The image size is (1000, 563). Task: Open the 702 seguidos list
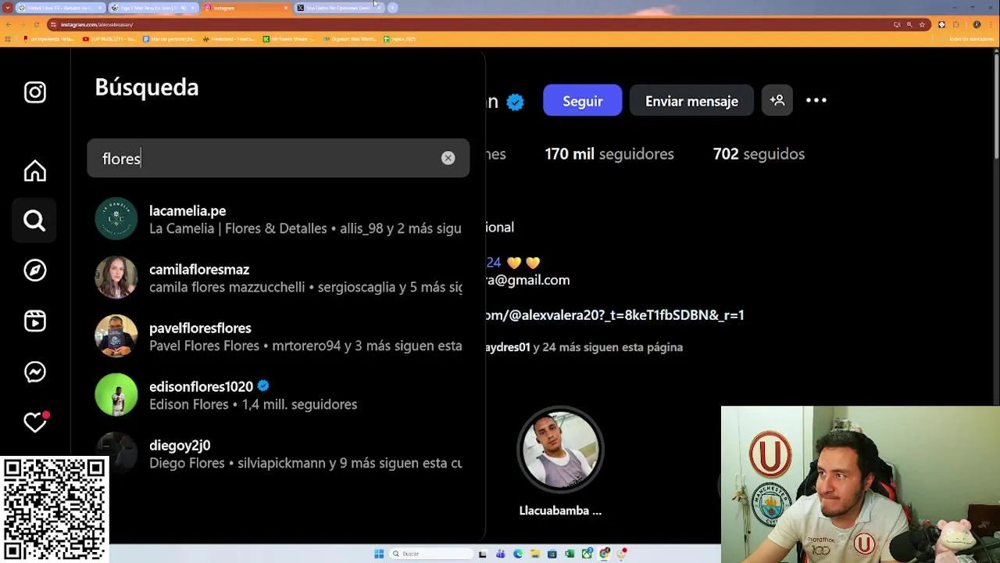759,154
